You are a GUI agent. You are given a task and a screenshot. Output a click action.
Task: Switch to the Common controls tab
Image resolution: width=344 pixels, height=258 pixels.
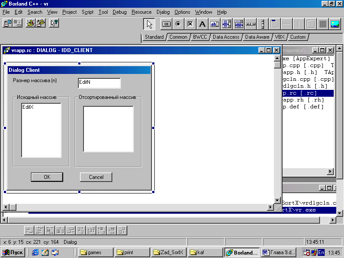178,37
